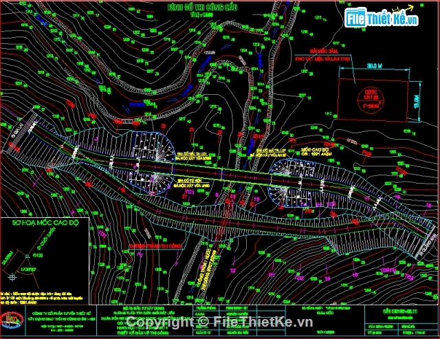
Task: Click the 'C100' benchmark label in the inset
Action: tap(38, 256)
